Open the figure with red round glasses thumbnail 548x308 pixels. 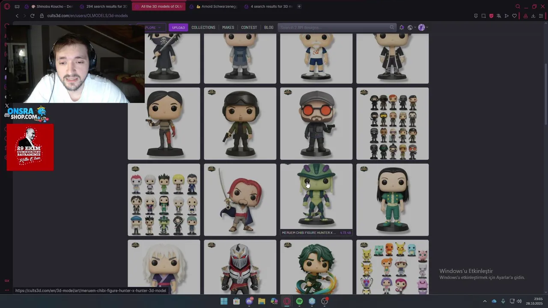(316, 124)
